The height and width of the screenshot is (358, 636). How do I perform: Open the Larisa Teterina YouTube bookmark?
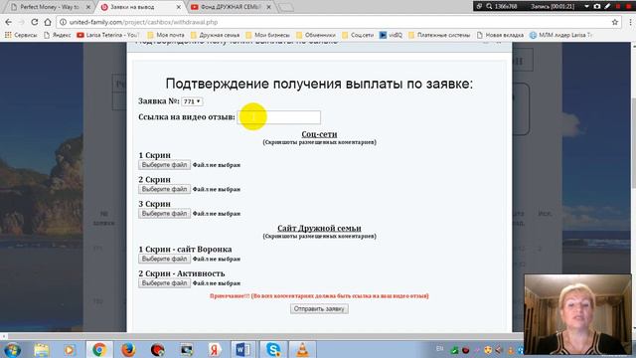coord(108,36)
